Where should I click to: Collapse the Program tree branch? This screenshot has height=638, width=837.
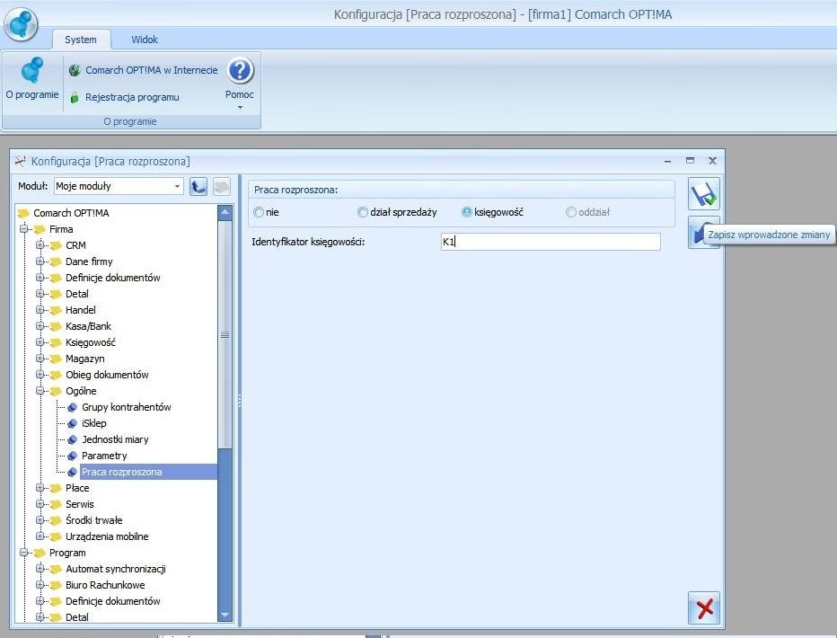23,553
